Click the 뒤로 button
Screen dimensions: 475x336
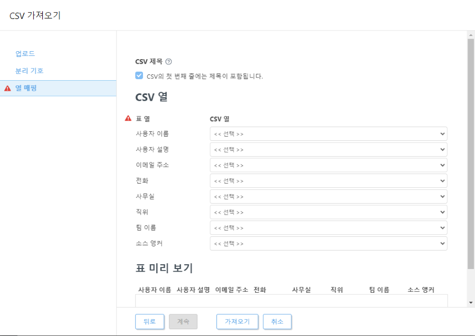pyautogui.click(x=149, y=321)
